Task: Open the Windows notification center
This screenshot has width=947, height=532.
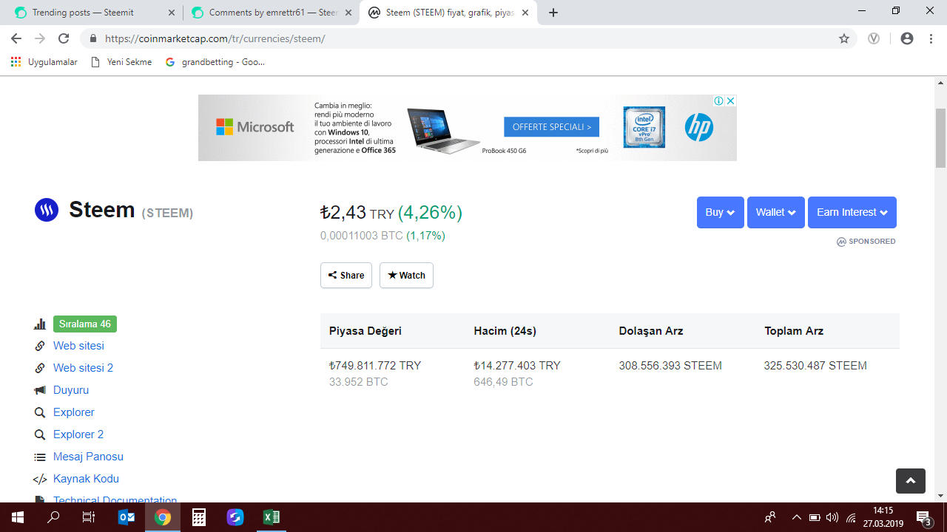Action: (924, 517)
